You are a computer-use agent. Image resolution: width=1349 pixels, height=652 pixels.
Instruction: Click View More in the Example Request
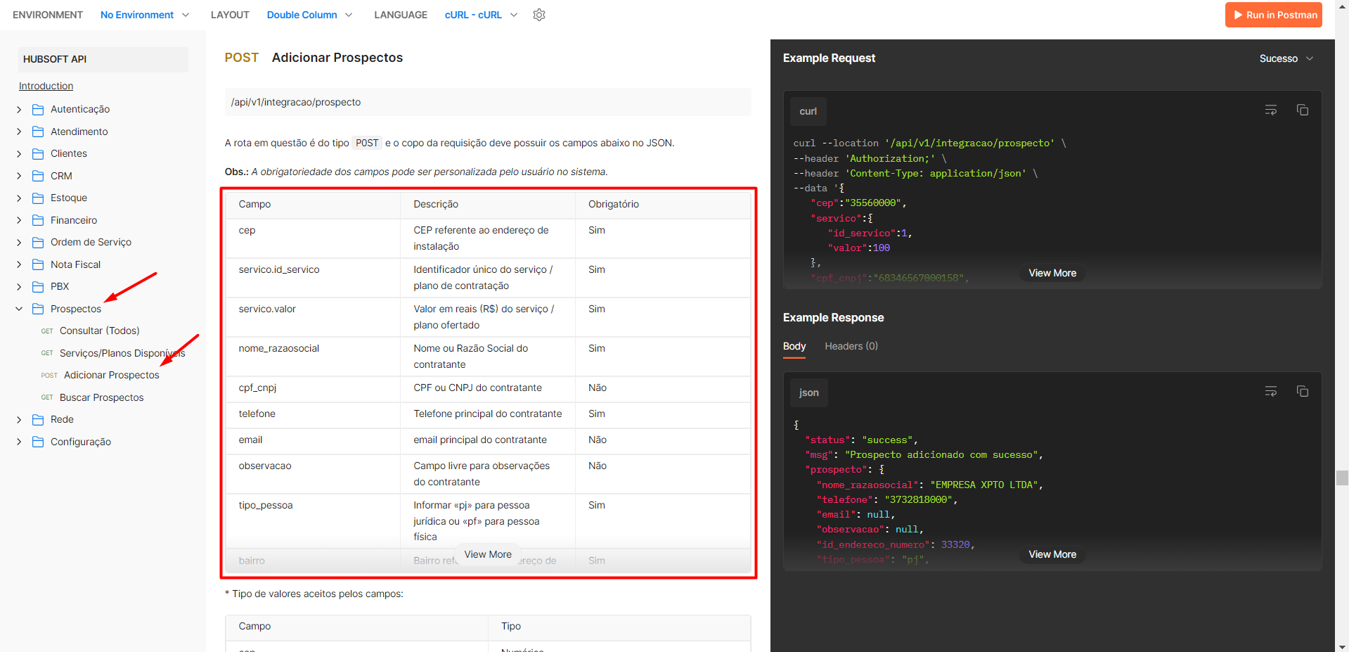click(x=1052, y=273)
